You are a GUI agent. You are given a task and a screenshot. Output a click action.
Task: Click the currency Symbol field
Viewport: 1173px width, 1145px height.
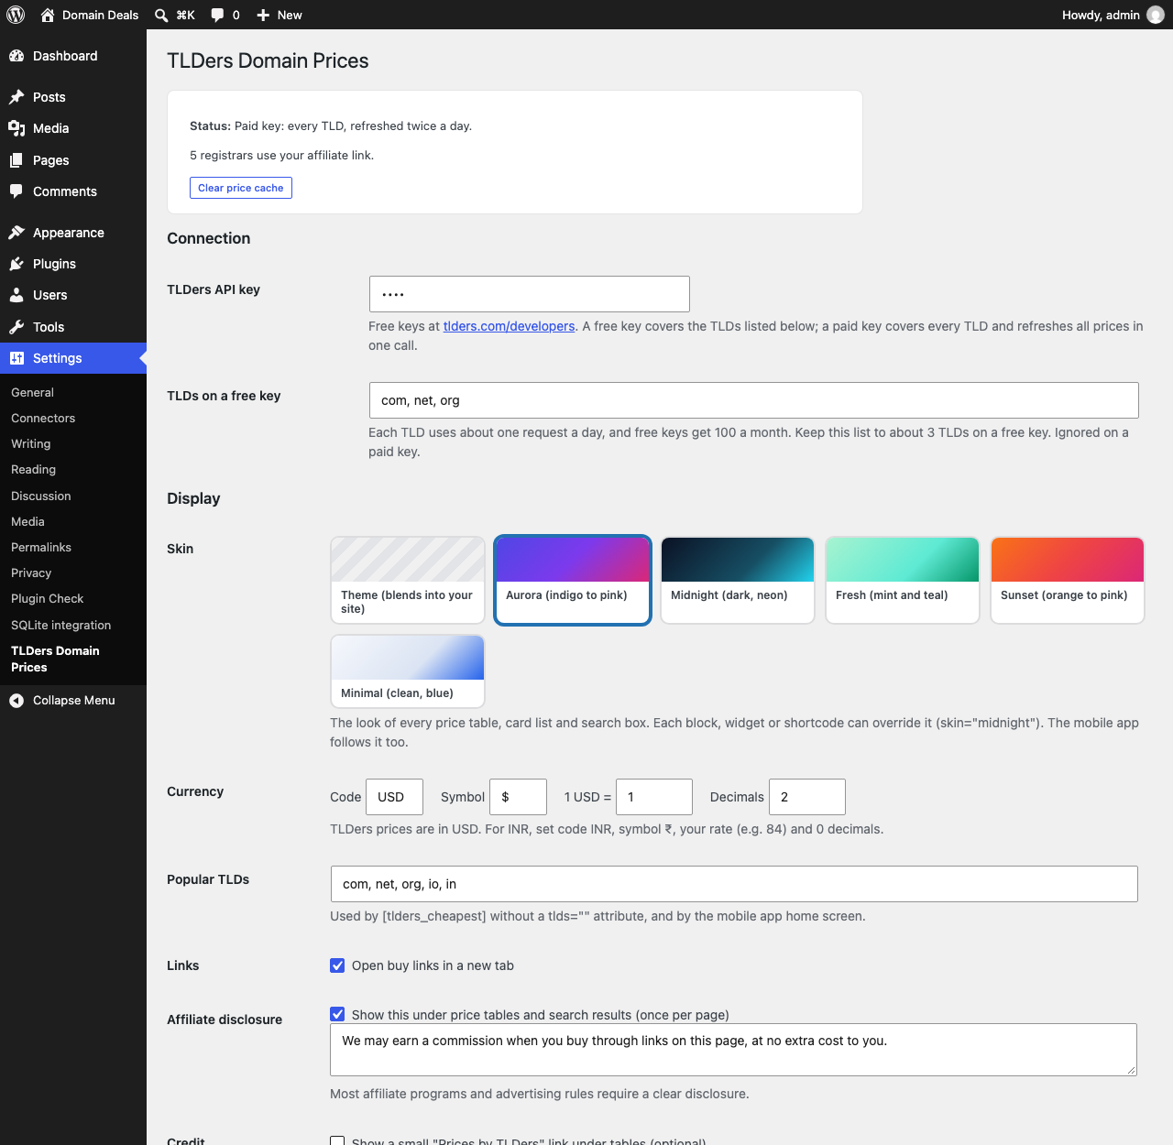click(x=518, y=797)
